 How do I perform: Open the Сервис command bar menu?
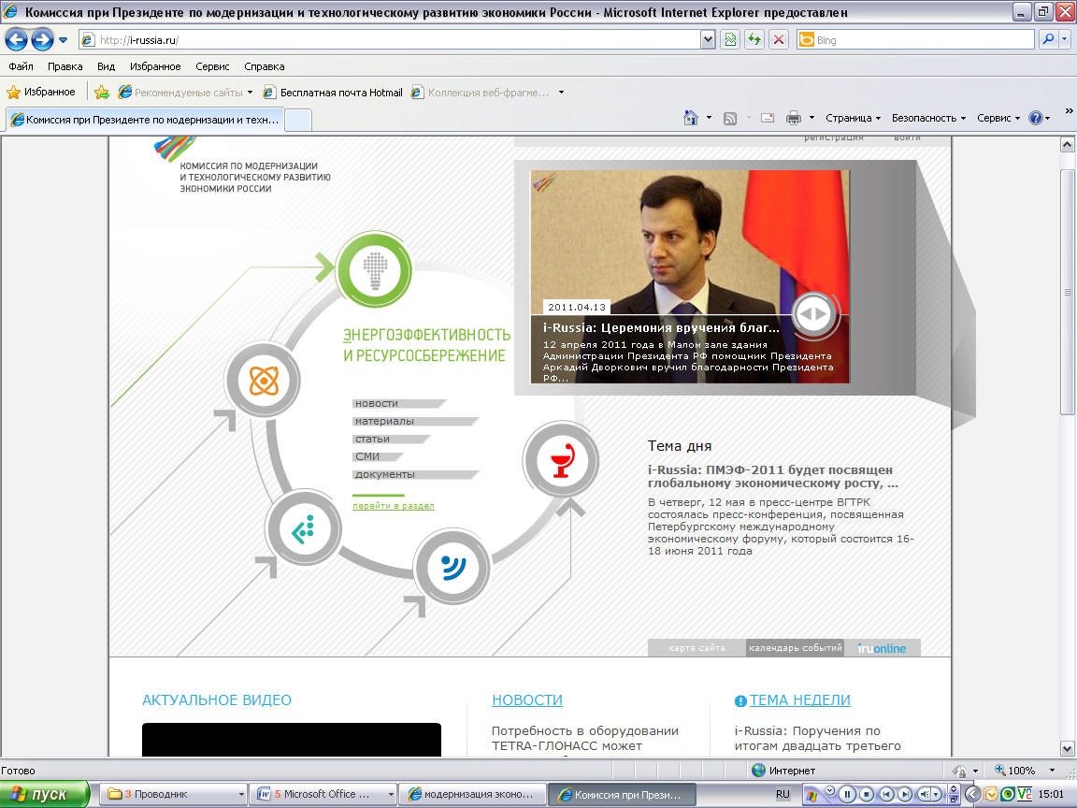coord(998,118)
